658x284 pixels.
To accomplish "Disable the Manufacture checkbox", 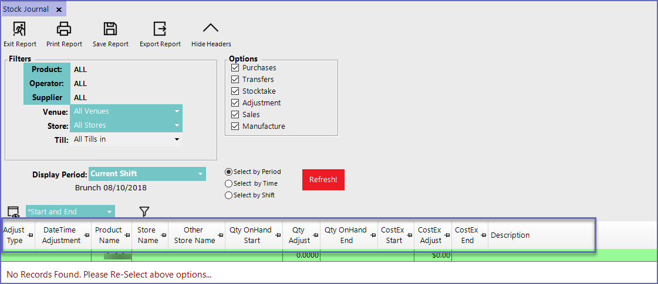I will coord(235,126).
